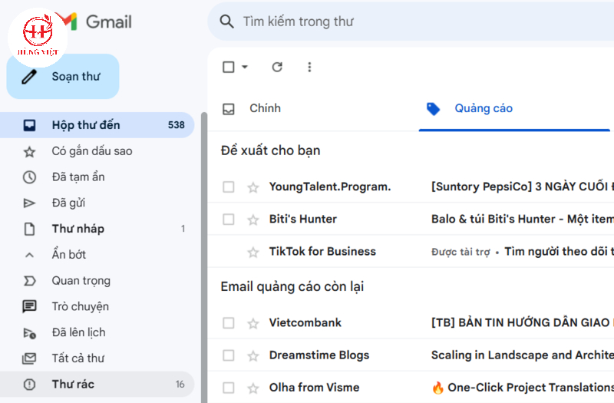Tick checkbox for Olha from Visme email
Viewport: 614px width, 403px height.
pyautogui.click(x=228, y=388)
